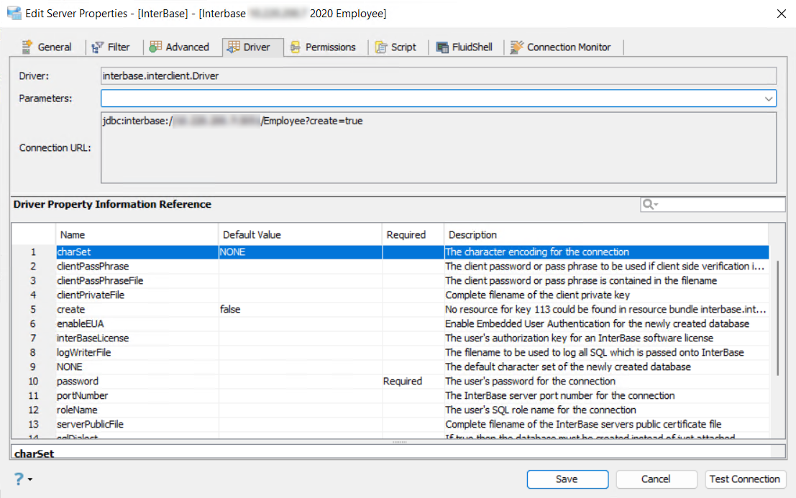Image resolution: width=796 pixels, height=498 pixels.
Task: Sort by the Default Value column header
Action: [299, 235]
